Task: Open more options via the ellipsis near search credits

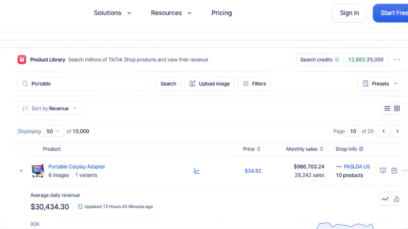Action: click(397, 59)
